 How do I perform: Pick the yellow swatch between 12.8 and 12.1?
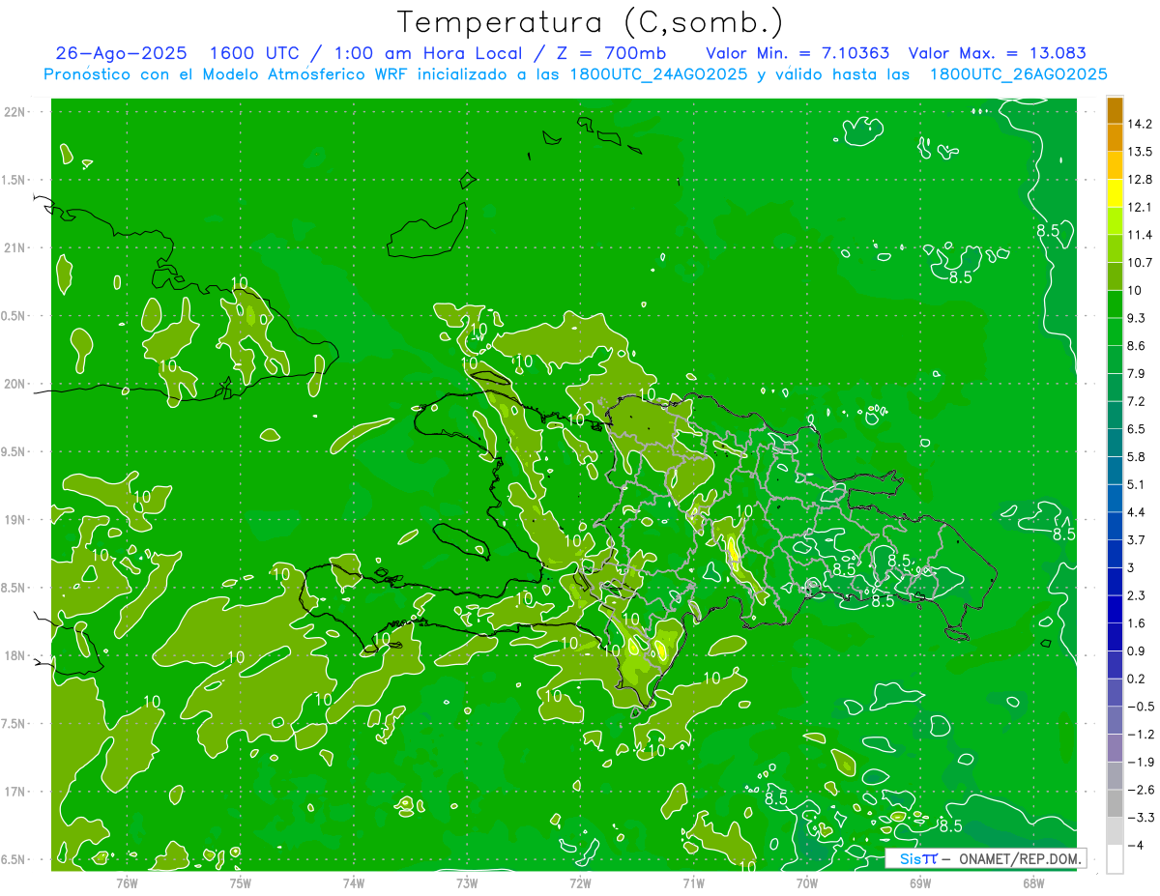click(x=1115, y=192)
